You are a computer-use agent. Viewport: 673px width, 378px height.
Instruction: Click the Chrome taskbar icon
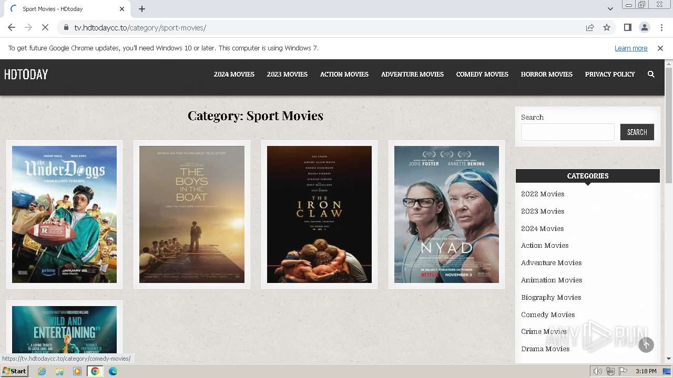pos(95,371)
